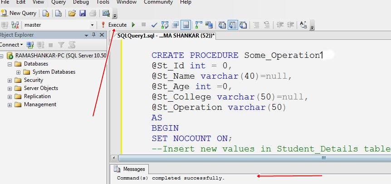Open file with the folder icon

[x=72, y=13]
